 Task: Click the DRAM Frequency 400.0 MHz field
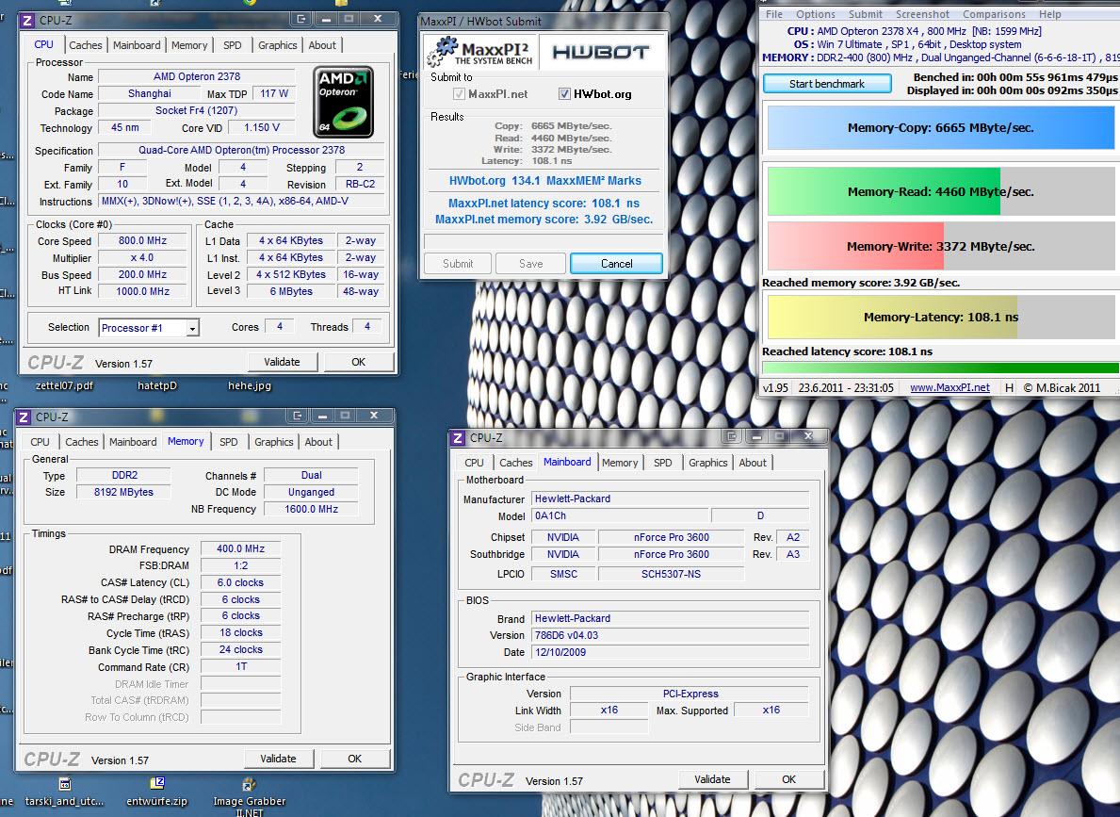click(x=241, y=549)
